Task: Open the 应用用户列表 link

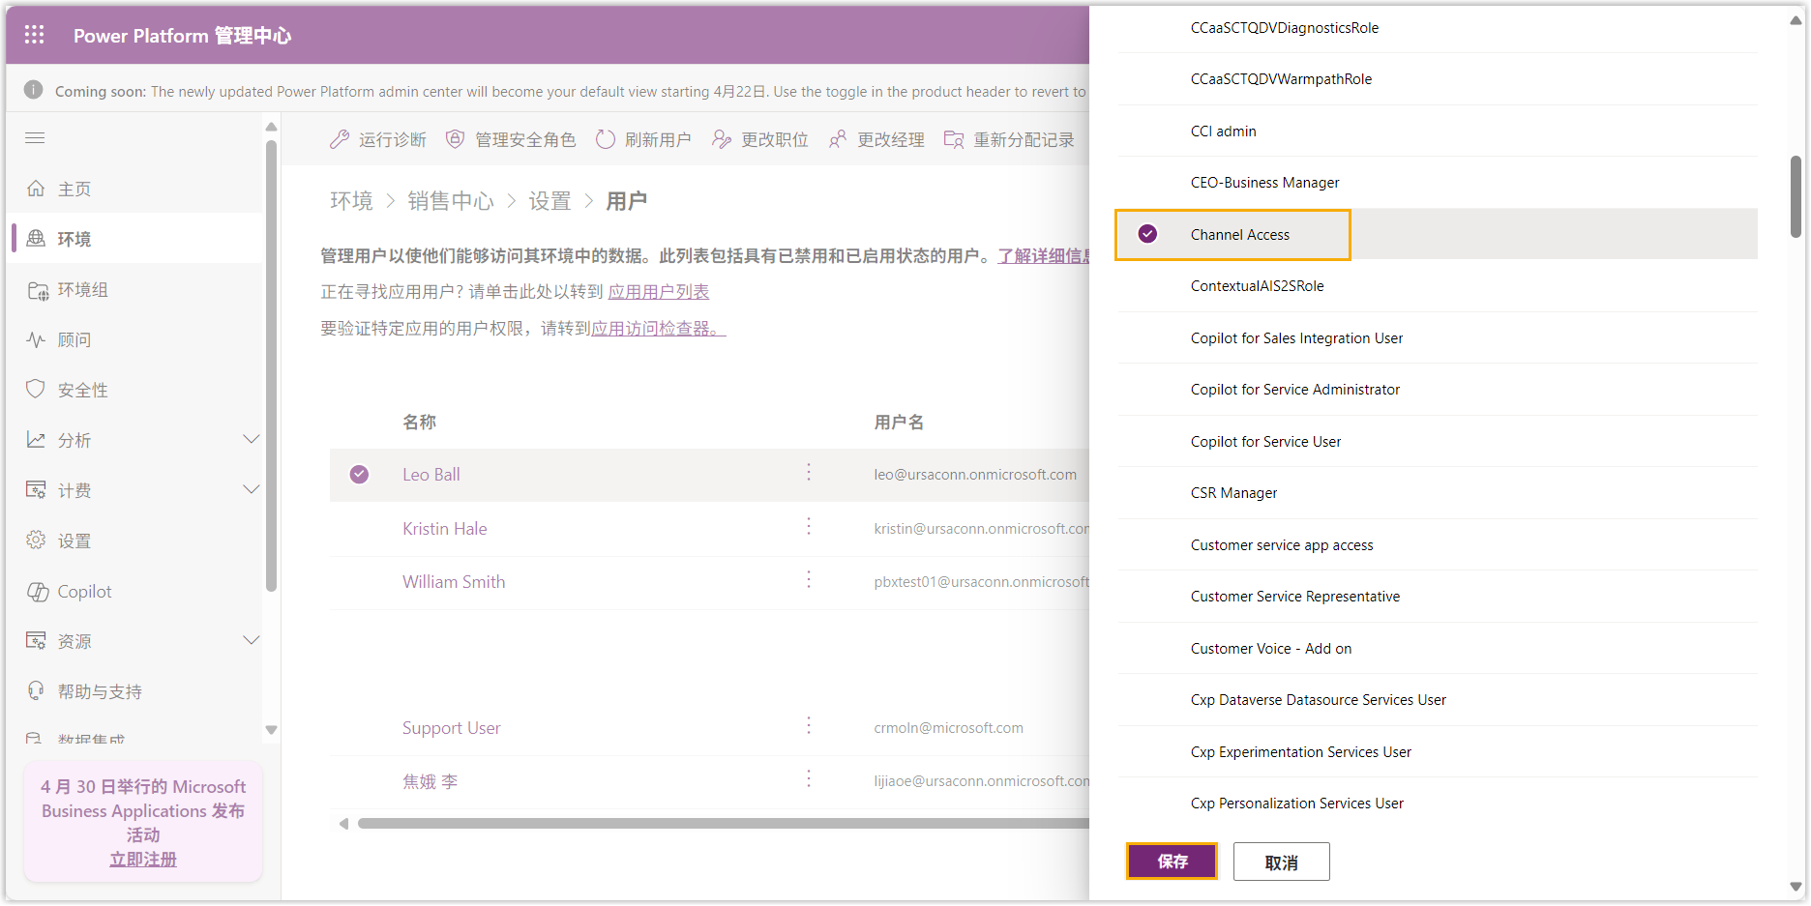Action: (658, 292)
